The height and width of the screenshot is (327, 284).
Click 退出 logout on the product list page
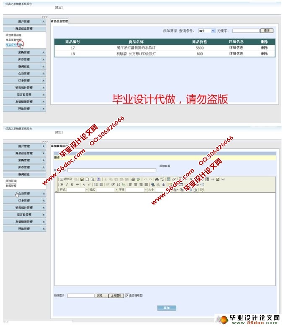59,8
